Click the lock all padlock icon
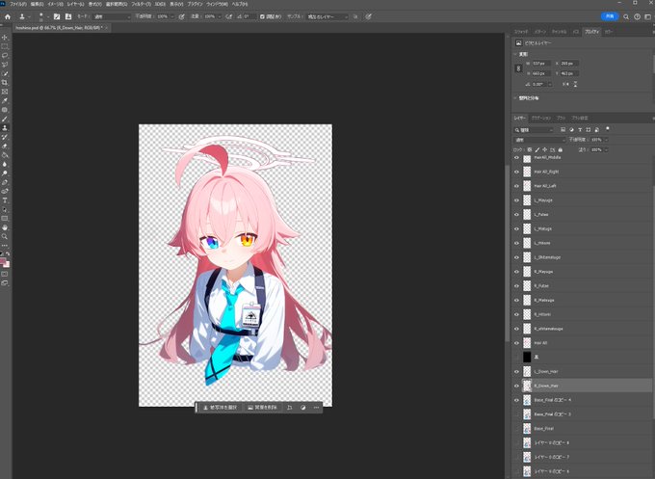Screen dimensions: 655x479 (x=561, y=149)
